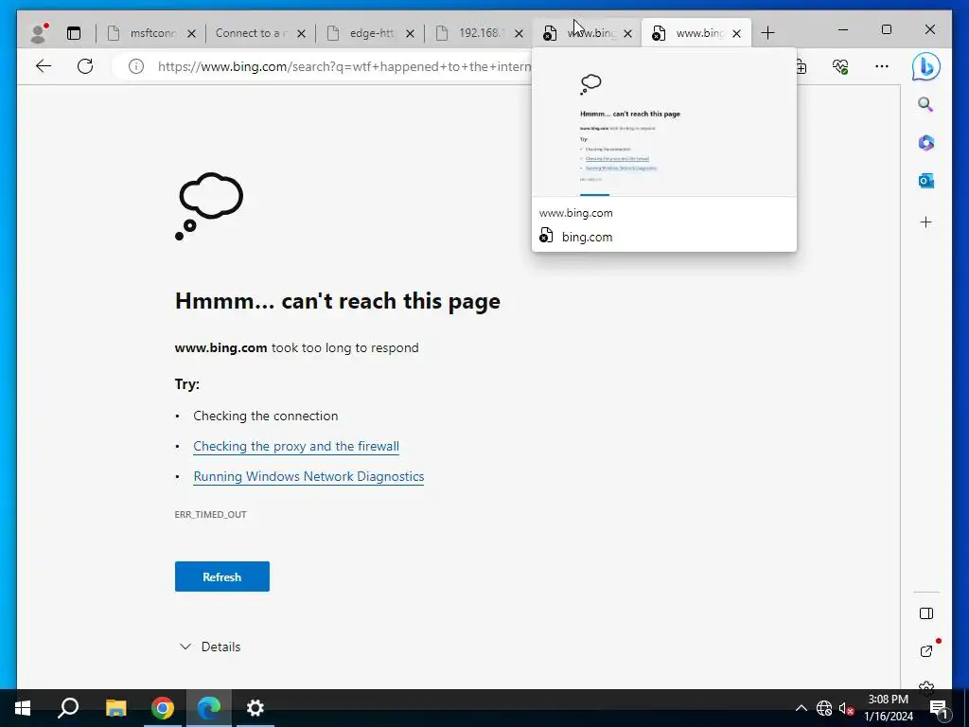Click the 'Hmmm... can't reach this page' heading

[338, 301]
